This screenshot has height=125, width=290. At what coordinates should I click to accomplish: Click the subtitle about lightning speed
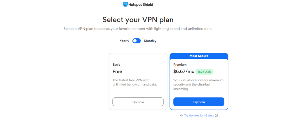tap(138, 29)
